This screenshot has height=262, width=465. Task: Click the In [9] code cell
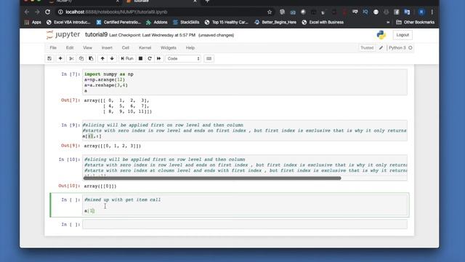tap(245, 130)
